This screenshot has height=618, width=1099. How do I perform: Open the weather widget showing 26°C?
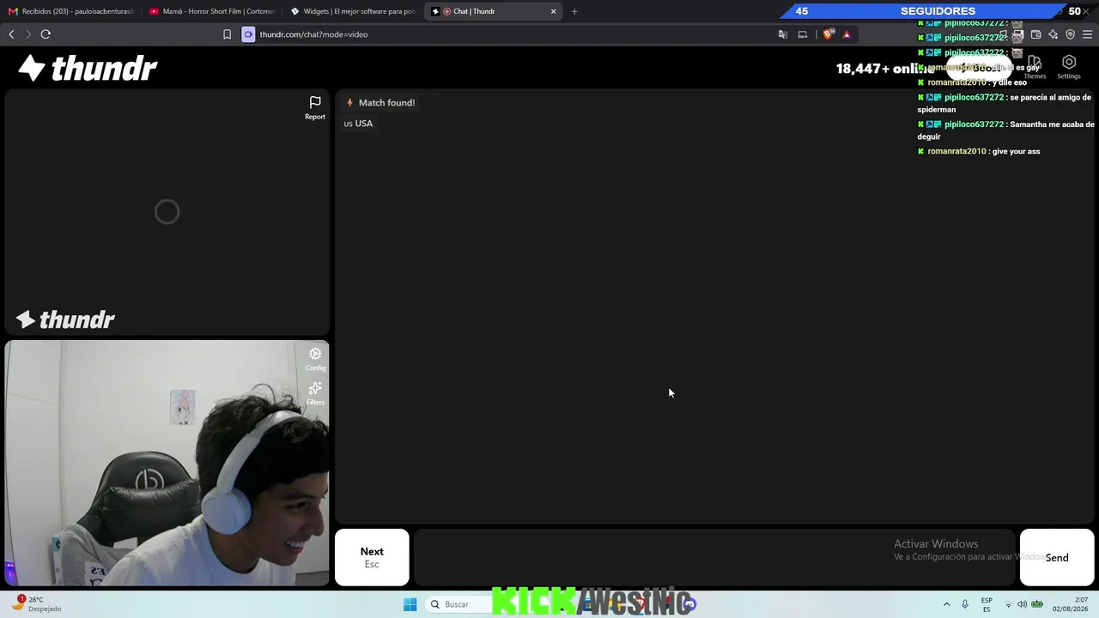click(x=36, y=604)
